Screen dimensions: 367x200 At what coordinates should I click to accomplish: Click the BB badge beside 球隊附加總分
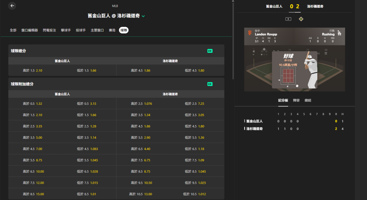click(210, 84)
